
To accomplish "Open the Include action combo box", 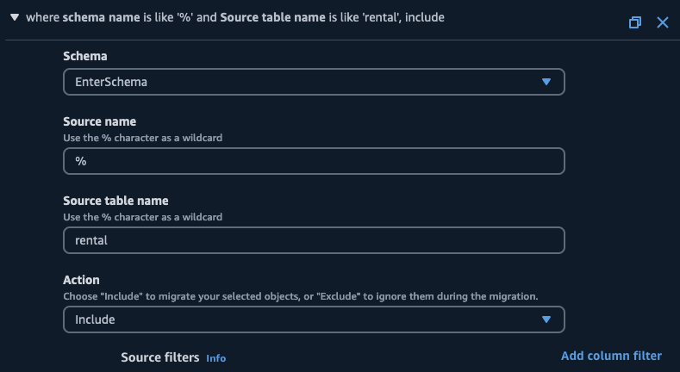I will pyautogui.click(x=302, y=319).
